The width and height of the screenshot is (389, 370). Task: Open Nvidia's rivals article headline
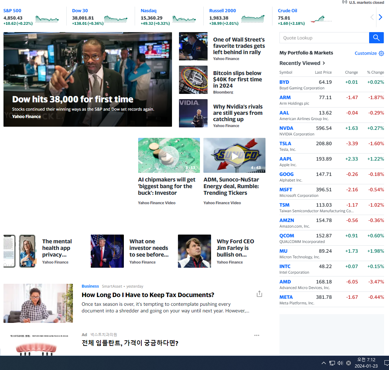(x=238, y=113)
